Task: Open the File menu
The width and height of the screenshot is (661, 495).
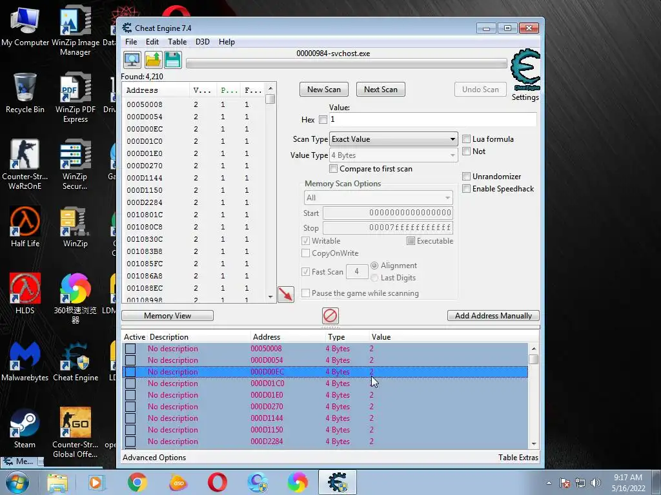Action: coord(131,42)
